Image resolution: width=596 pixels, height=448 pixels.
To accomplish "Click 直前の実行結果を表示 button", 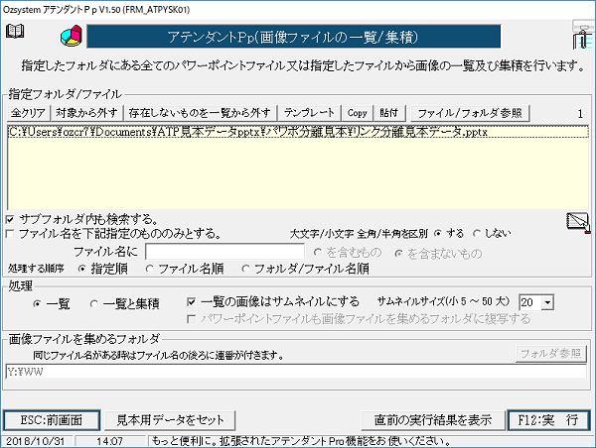I will click(x=433, y=420).
